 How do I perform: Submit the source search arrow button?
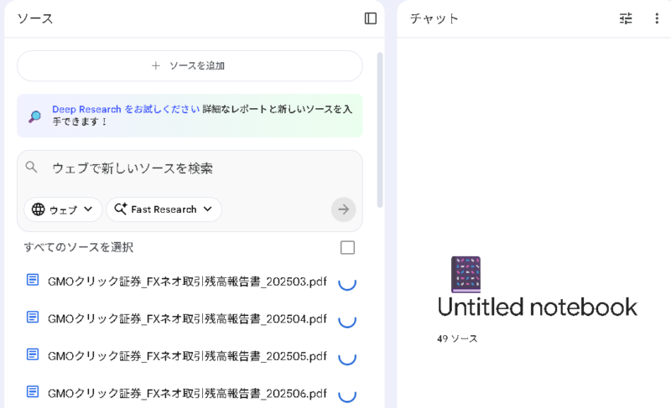pos(343,209)
